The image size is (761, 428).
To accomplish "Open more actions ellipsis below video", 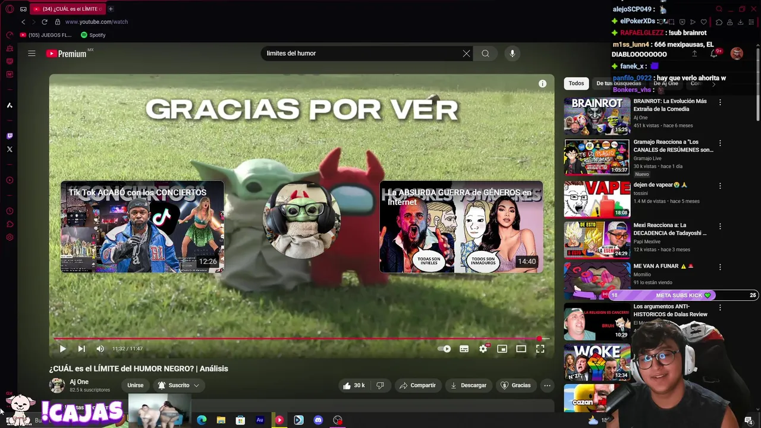I will pyautogui.click(x=548, y=385).
